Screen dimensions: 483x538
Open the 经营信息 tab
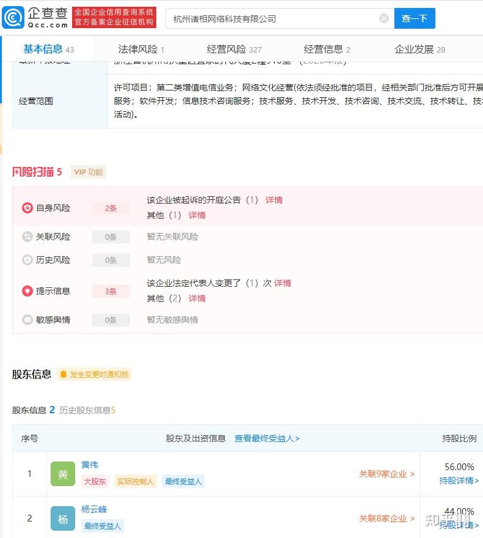[x=327, y=50]
